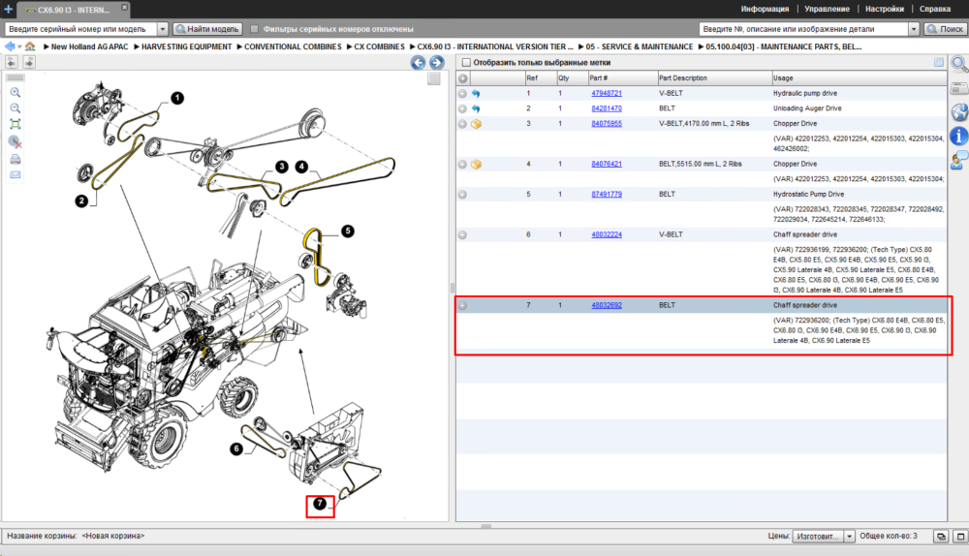Zoom in on the diagram
This screenshot has height=556, width=969.
pyautogui.click(x=16, y=93)
